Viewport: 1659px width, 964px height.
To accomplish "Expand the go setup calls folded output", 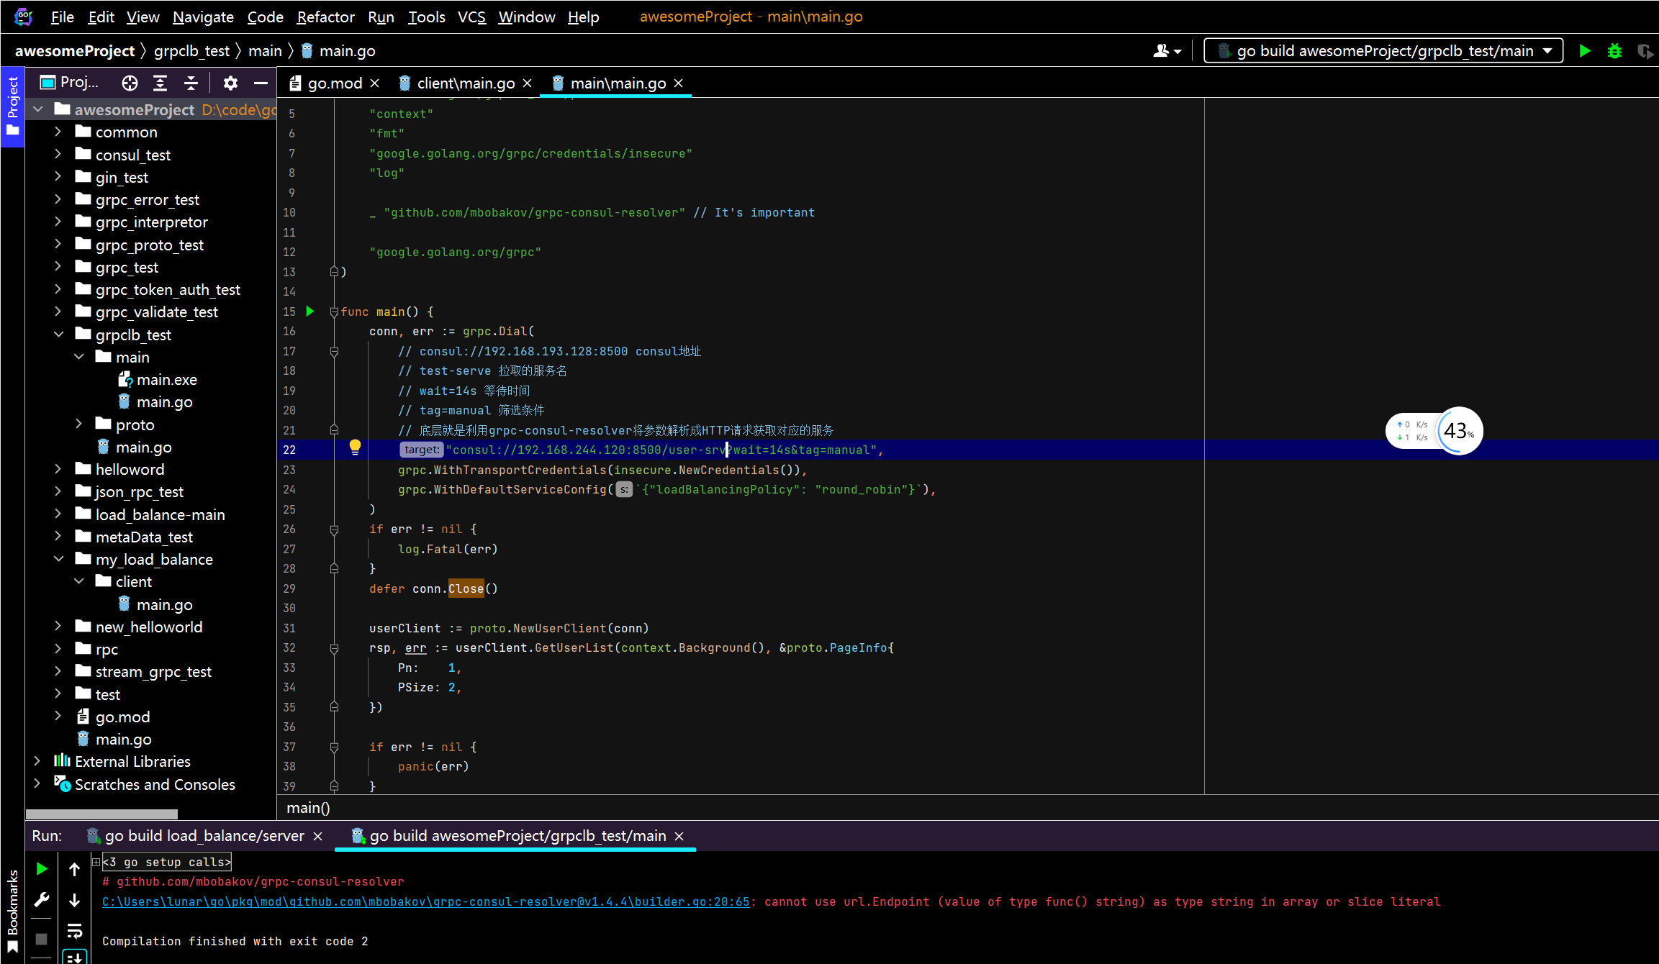I will [x=96, y=862].
